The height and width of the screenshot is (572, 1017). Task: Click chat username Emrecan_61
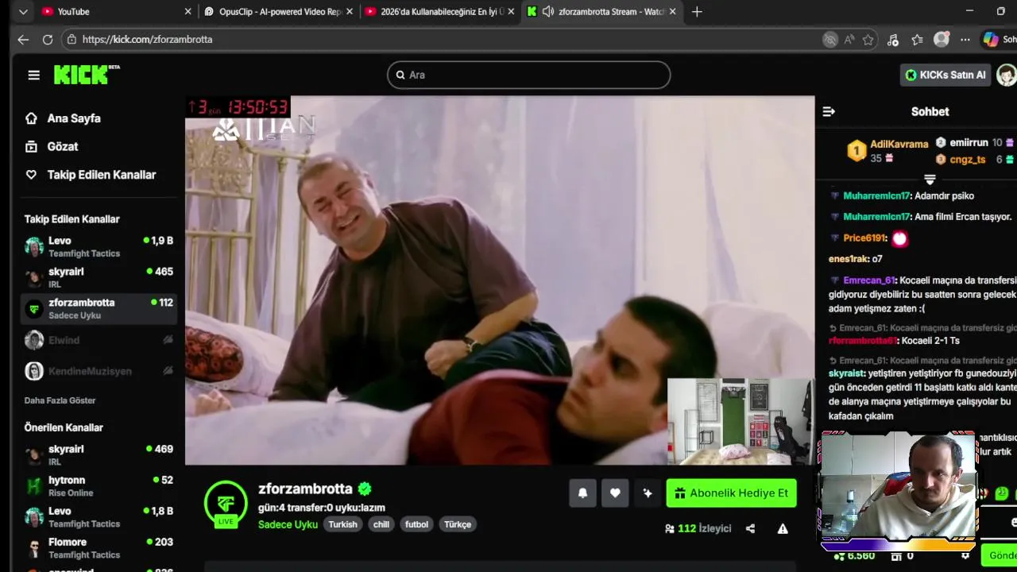point(869,280)
